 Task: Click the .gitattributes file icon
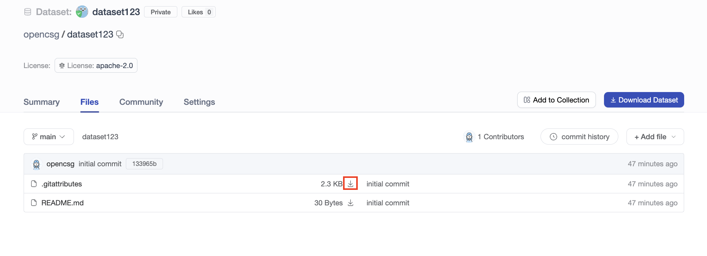(x=34, y=184)
